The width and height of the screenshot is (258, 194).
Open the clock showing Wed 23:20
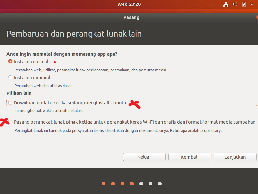point(129,4)
